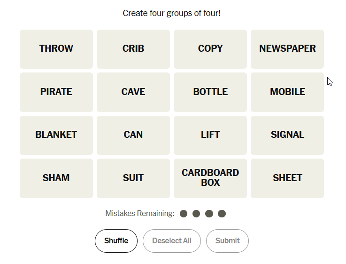
Task: Select the BOTTLE tile
Action: [x=210, y=92]
